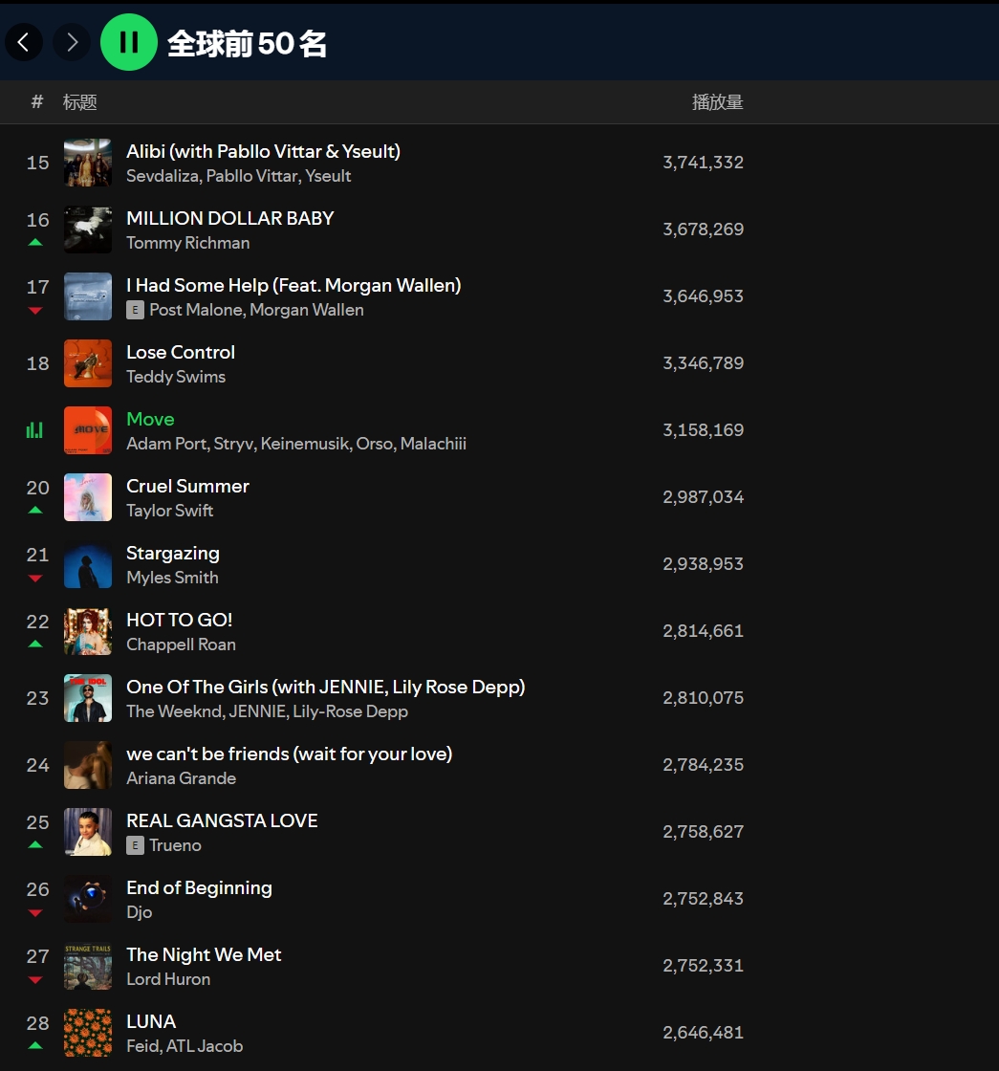Go forward using the right arrow button
Image resolution: width=999 pixels, height=1071 pixels.
(72, 42)
